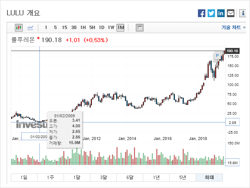Click the 15.9M volume axis label
Image resolution: width=250 pixels, height=188 pixels.
pyautogui.click(x=232, y=163)
